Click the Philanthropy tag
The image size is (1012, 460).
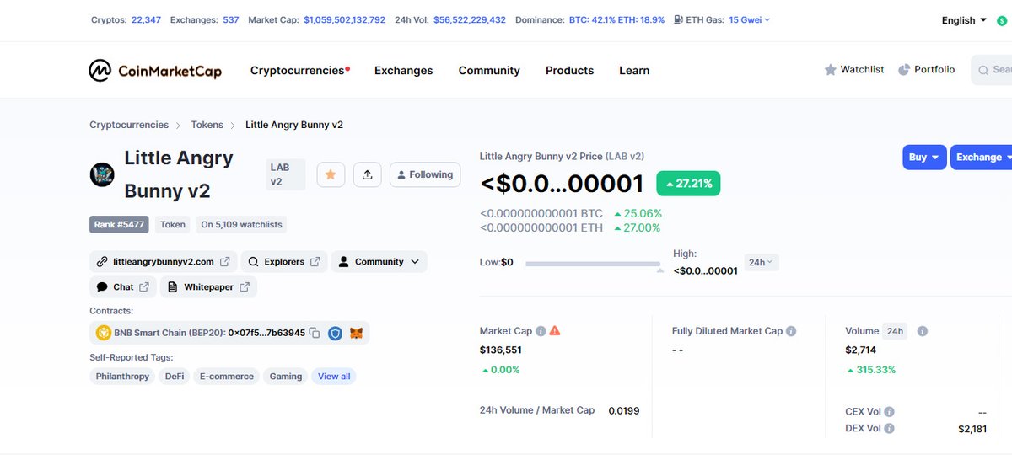(x=123, y=377)
